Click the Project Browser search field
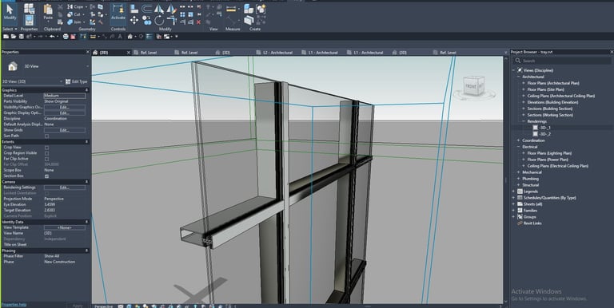This screenshot has width=614, height=308. tap(563, 61)
